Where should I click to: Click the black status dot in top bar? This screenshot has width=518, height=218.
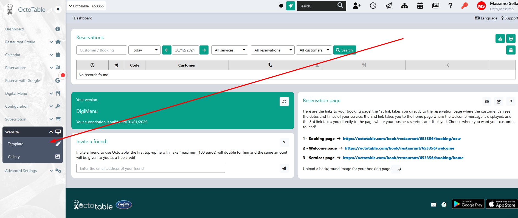tap(281, 6)
